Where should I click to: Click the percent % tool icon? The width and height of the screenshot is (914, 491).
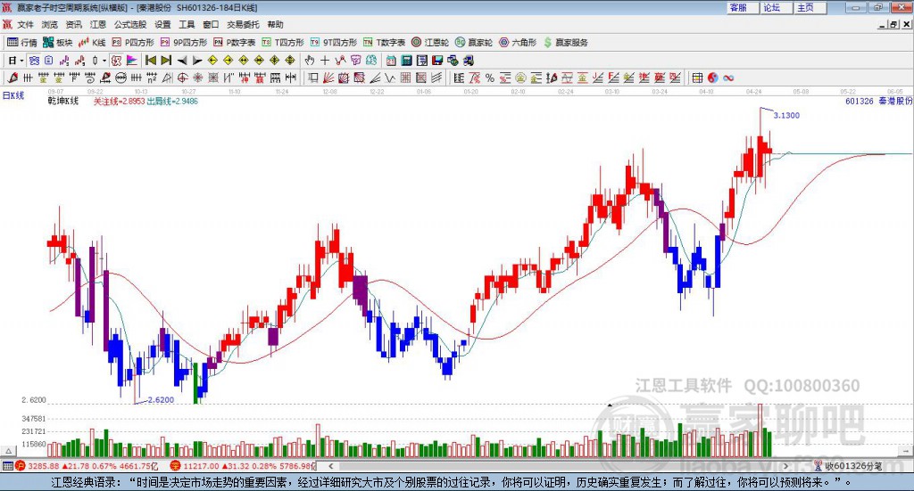click(490, 78)
